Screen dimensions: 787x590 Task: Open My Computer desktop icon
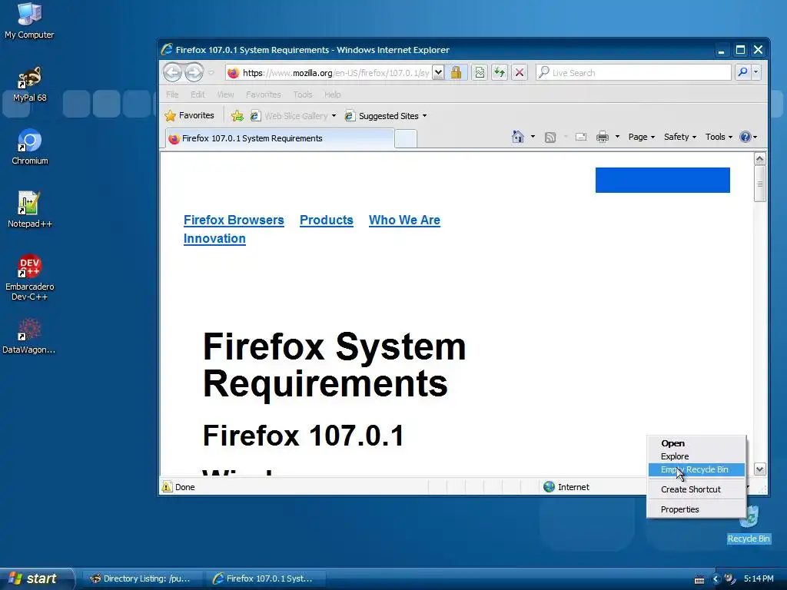[x=29, y=20]
